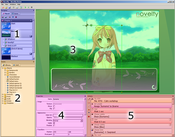Save the project with the floppy disk icon
Screen dimensions: 175x137
click(9, 7)
